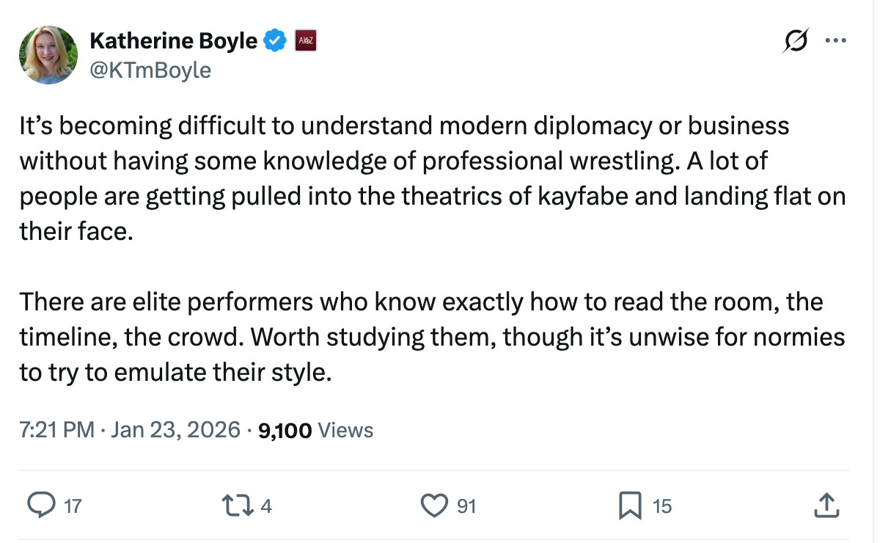
Task: Open the 9,100 Views analytics
Action: click(x=316, y=430)
